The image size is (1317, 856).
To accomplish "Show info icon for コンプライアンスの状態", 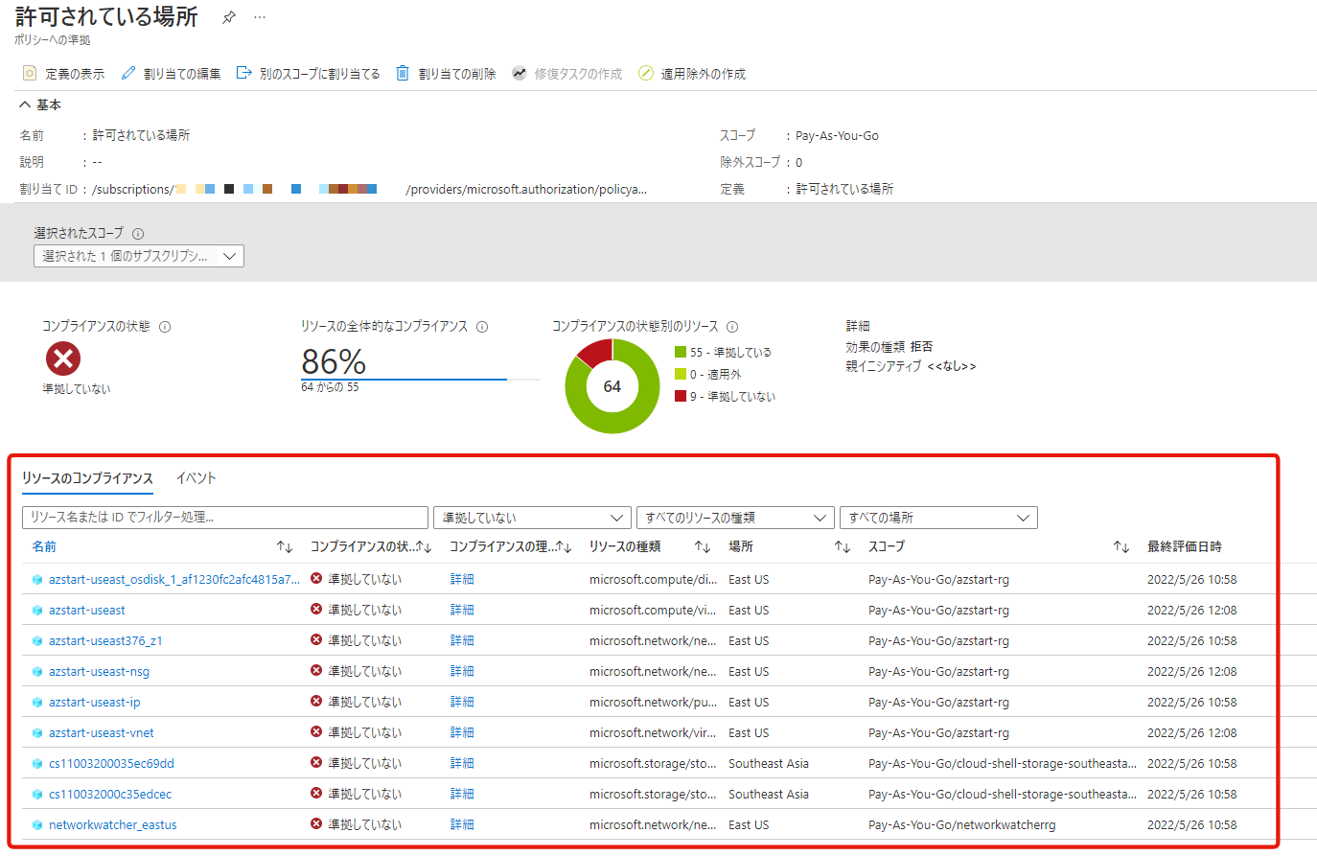I will click(x=165, y=327).
